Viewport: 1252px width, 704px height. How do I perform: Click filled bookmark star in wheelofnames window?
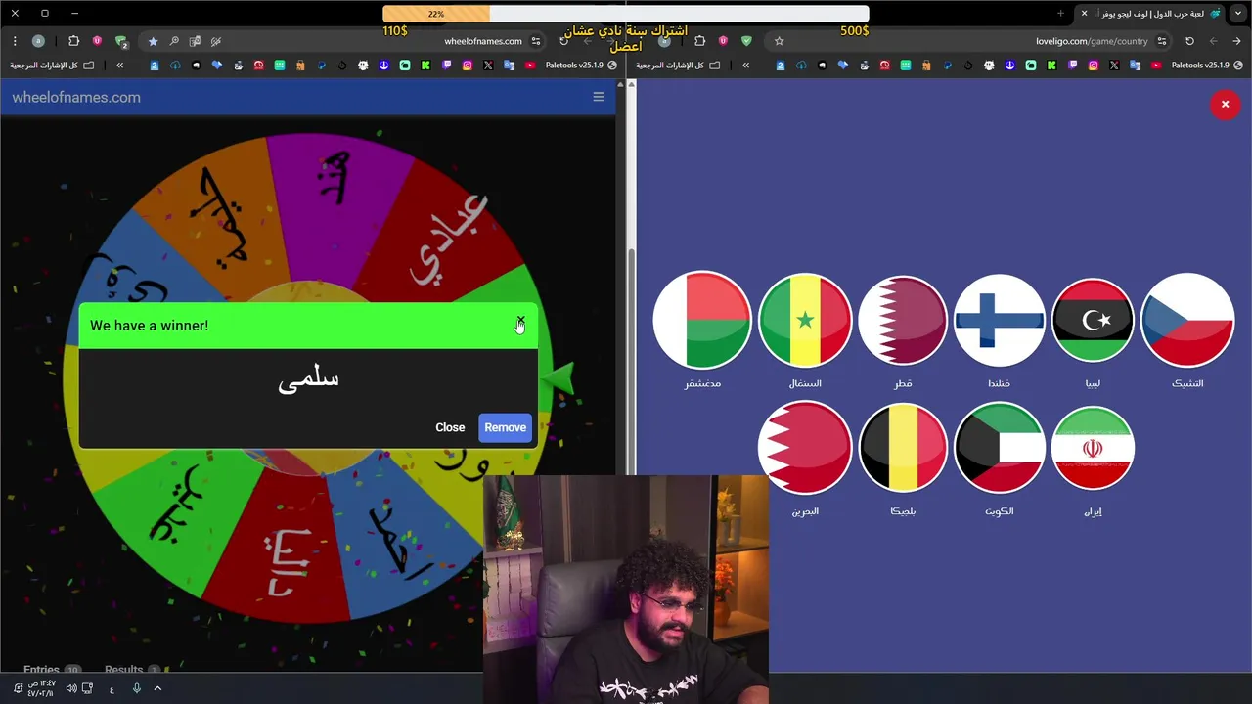(x=153, y=41)
